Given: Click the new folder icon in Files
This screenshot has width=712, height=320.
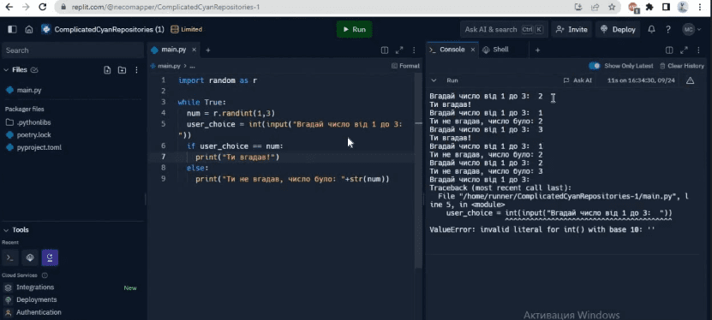Looking at the screenshot, I should coord(122,70).
